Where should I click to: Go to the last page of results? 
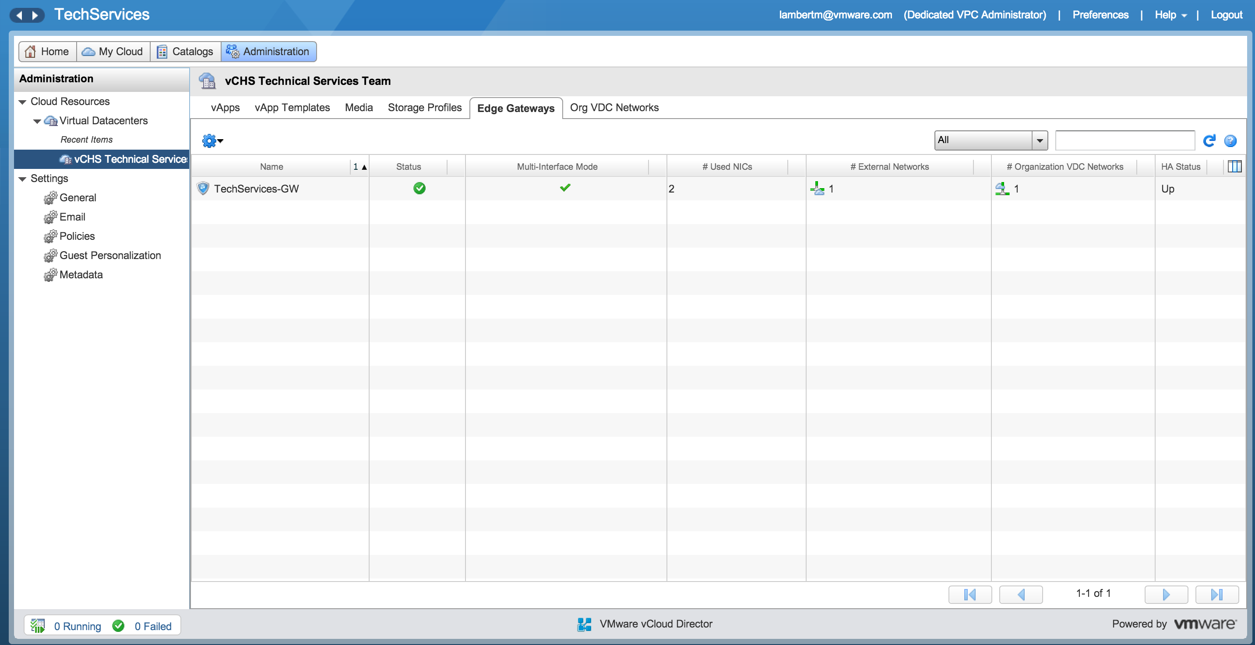(1216, 594)
